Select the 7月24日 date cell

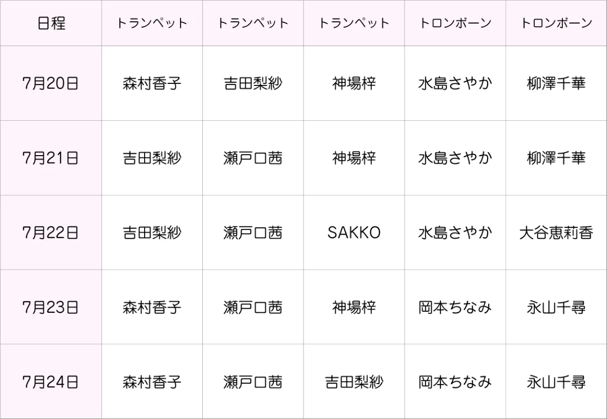pos(51,382)
